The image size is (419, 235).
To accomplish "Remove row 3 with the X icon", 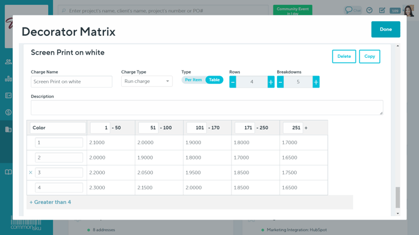I will (x=30, y=172).
